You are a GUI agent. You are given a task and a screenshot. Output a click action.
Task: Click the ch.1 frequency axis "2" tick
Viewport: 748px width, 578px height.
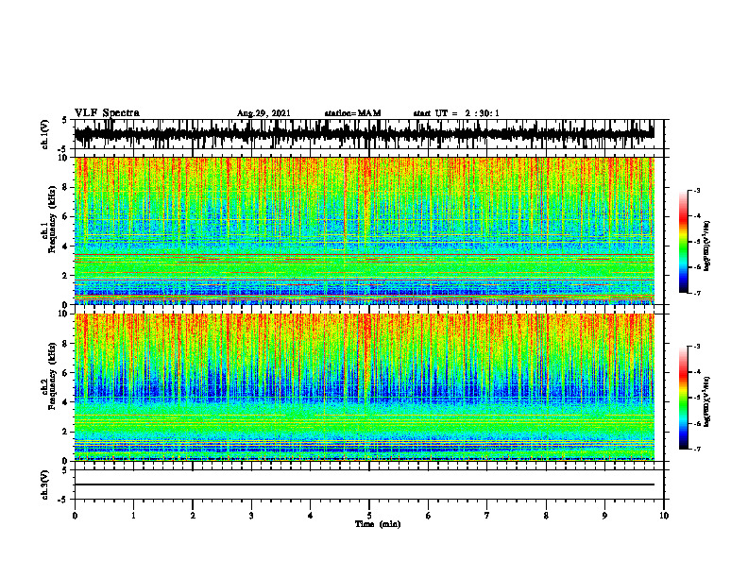point(66,276)
